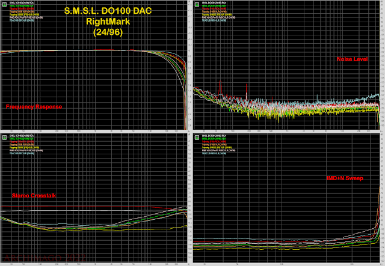Viewport: 385px width, 266px height.
Task: Click yellow Topping legend entry in Stereo Crosstalk panel
Action: (x=24, y=147)
